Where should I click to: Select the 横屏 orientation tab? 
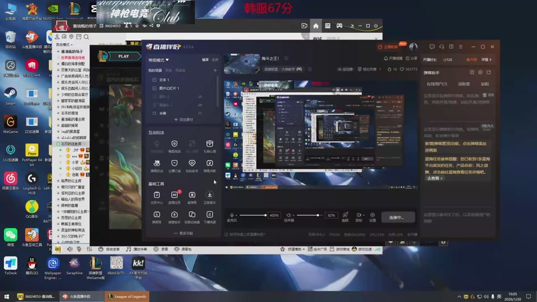click(205, 60)
